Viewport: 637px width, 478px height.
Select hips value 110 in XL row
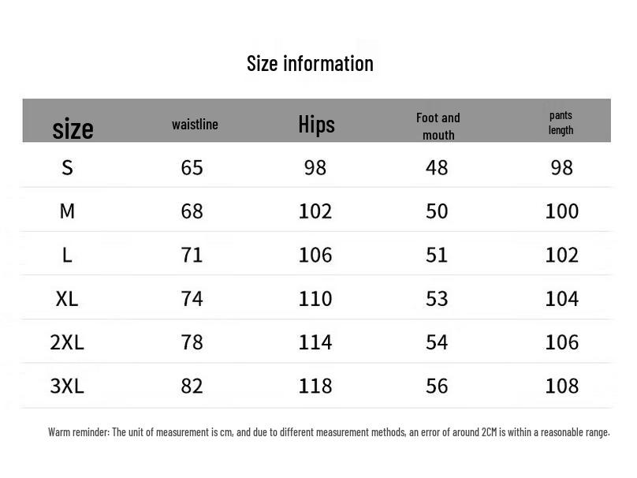[315, 298]
